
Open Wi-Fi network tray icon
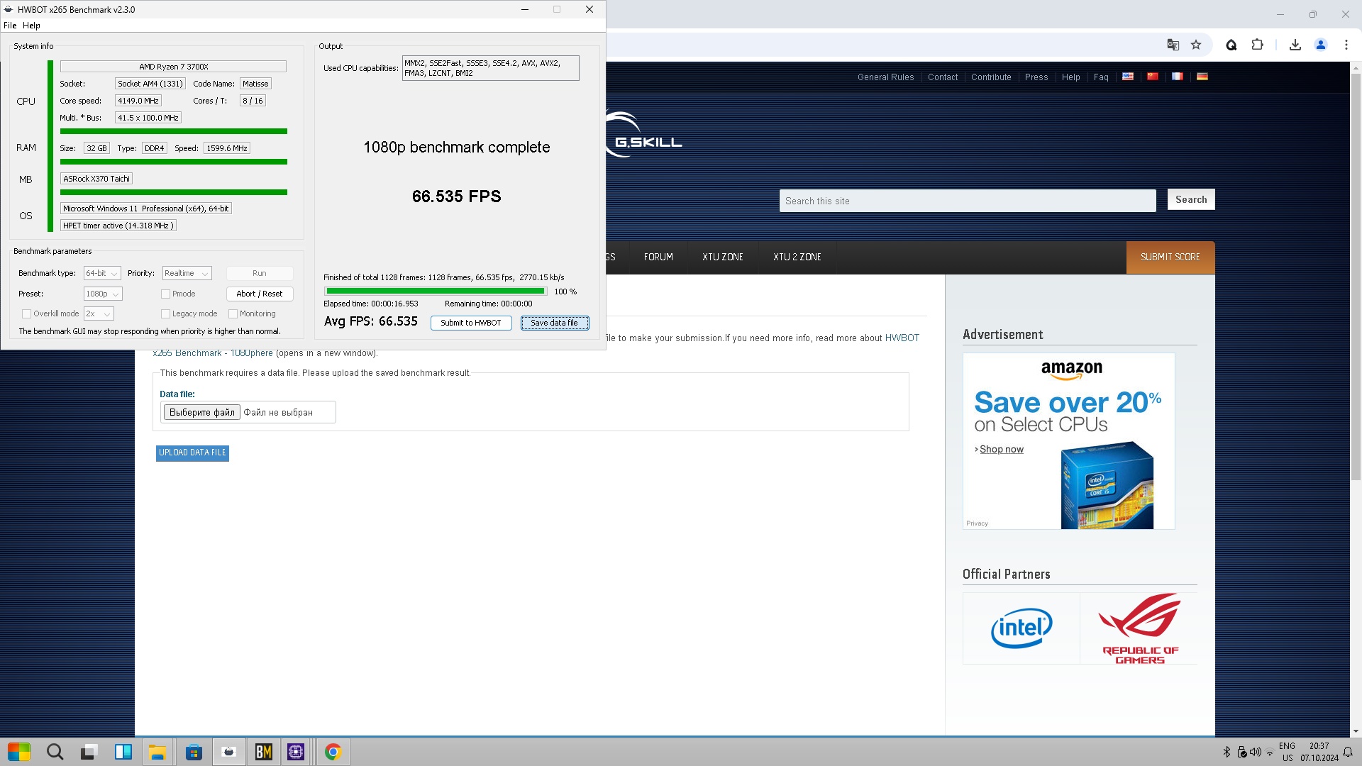point(1270,753)
